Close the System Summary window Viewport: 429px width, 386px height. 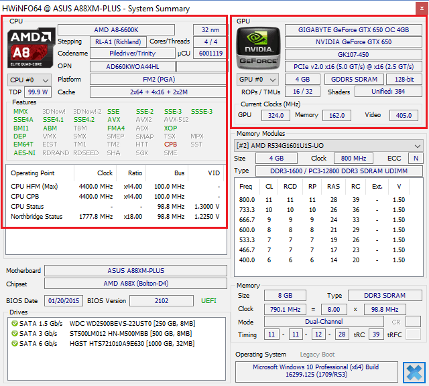[422, 9]
